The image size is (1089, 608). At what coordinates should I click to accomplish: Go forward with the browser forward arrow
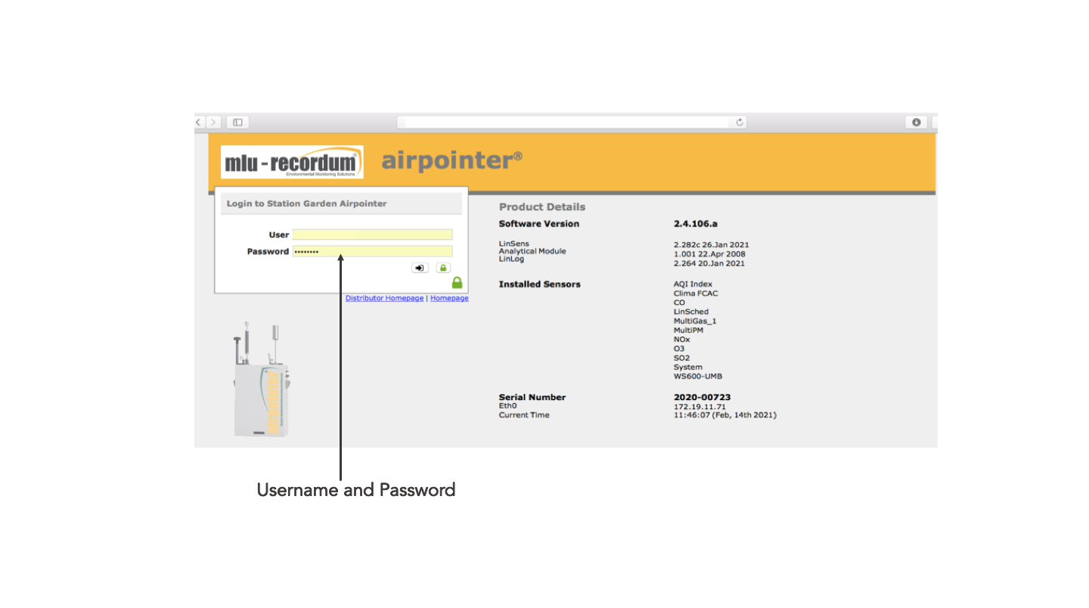(x=214, y=123)
